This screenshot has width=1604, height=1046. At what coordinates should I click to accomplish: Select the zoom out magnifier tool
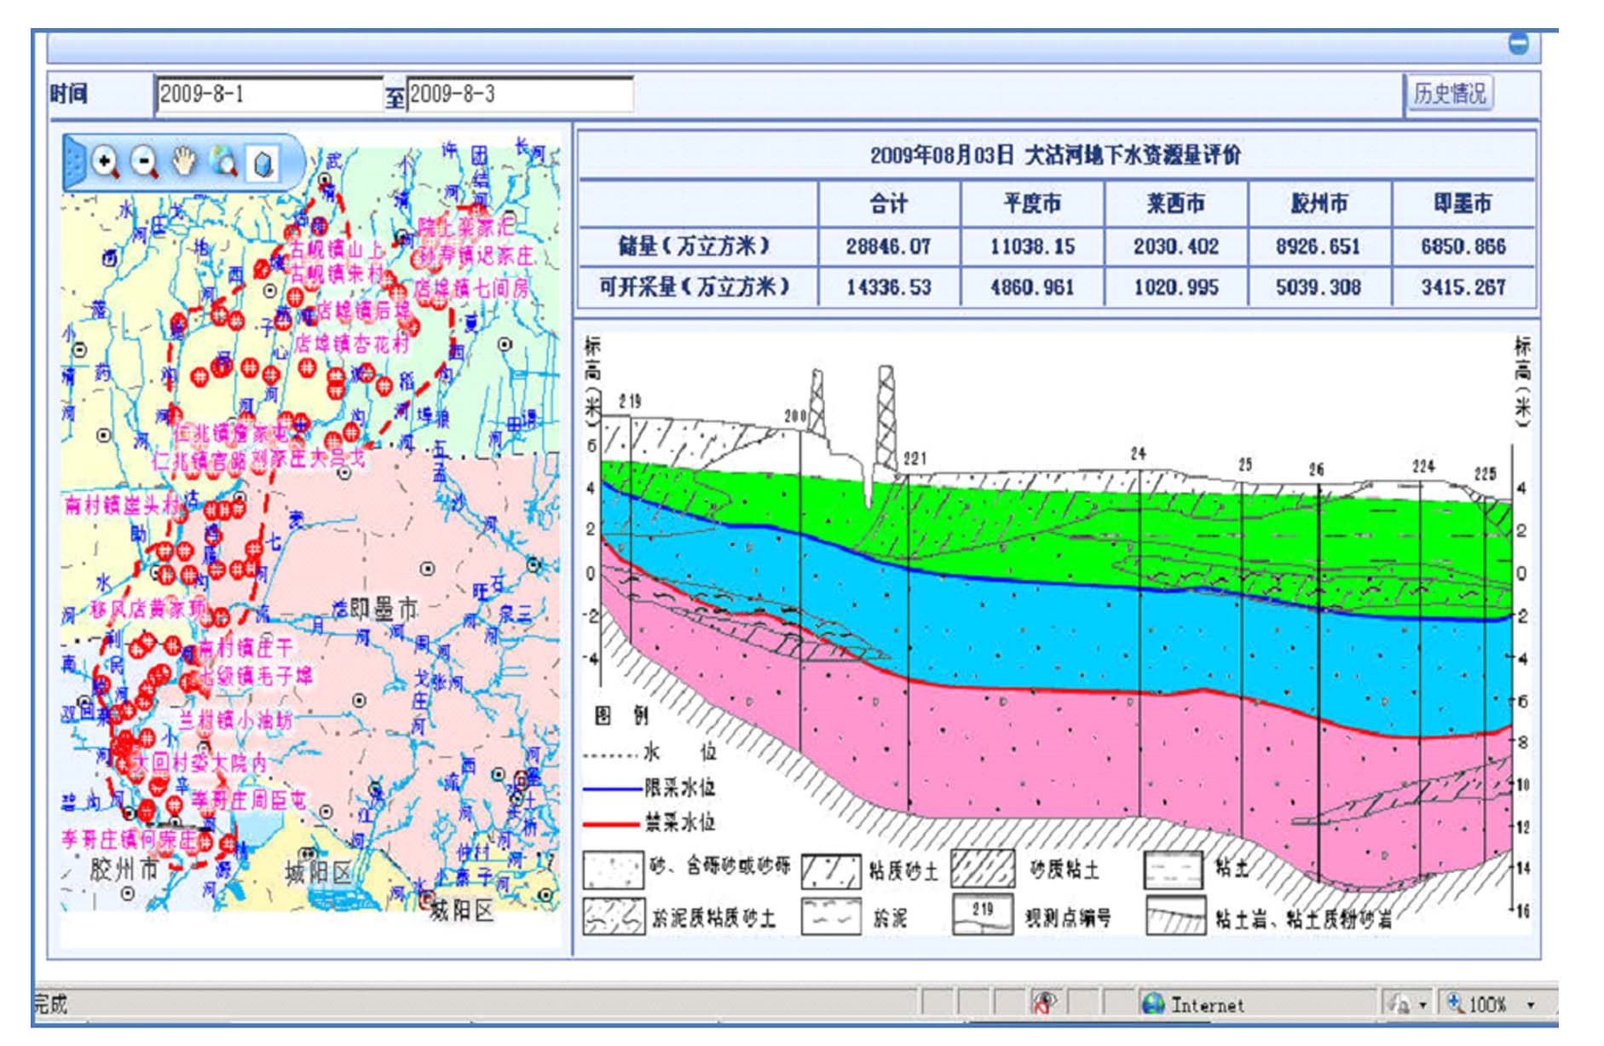click(145, 162)
